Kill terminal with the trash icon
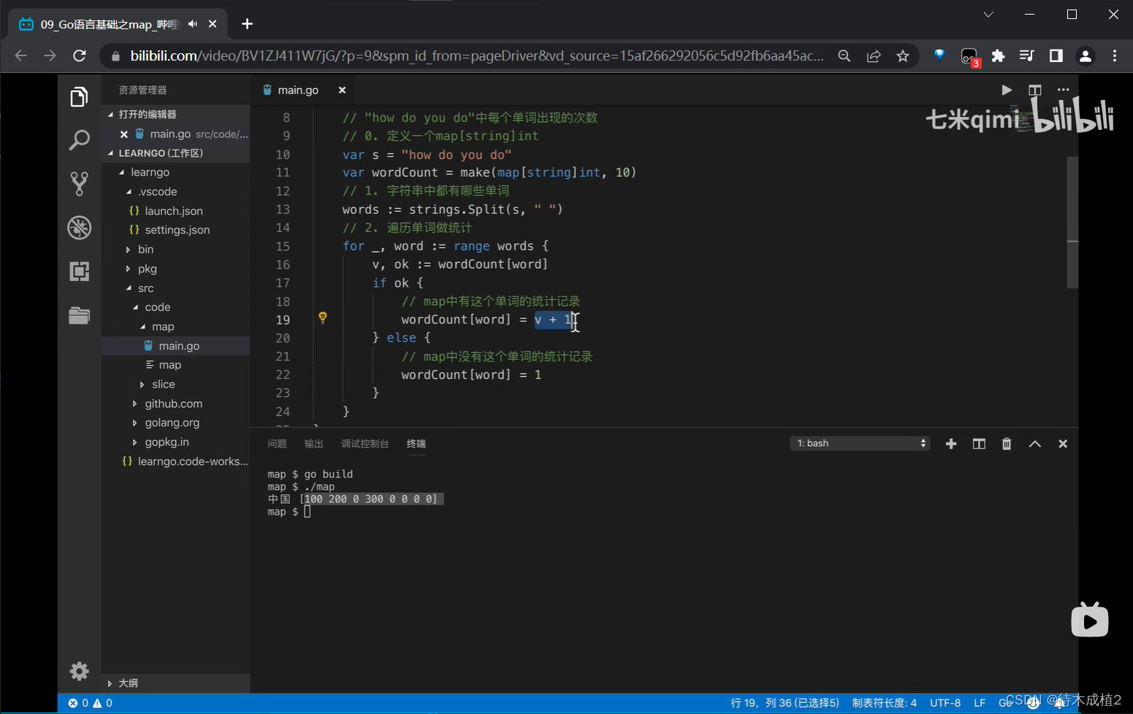 coord(1007,444)
